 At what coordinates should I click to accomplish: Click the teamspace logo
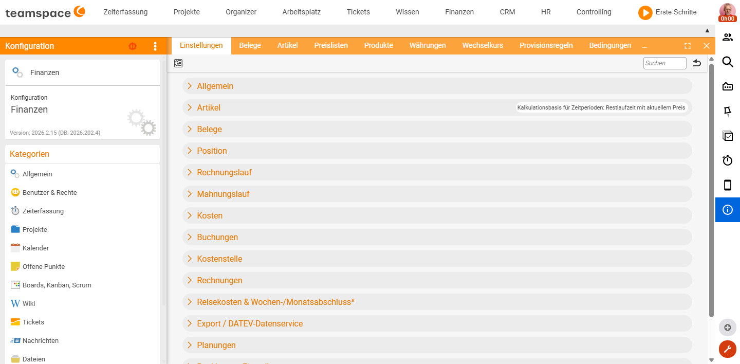coord(45,12)
